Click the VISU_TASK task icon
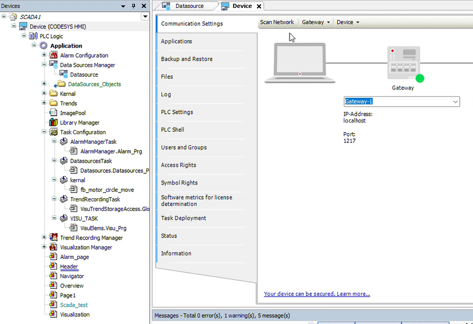The width and height of the screenshot is (473, 324). click(x=63, y=218)
